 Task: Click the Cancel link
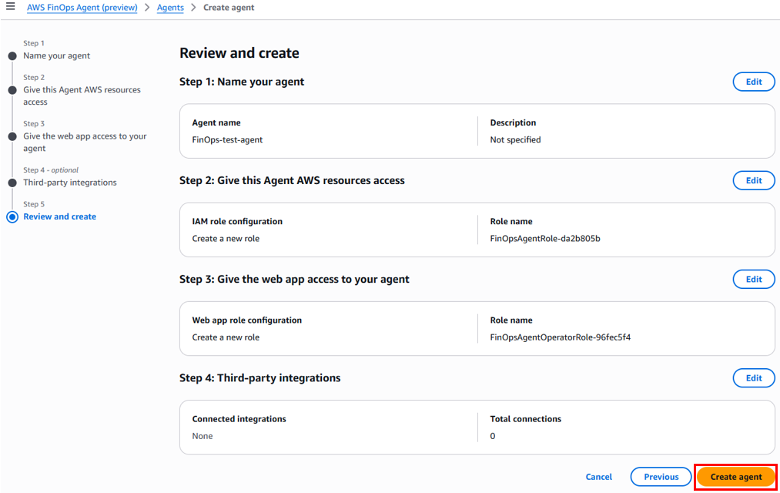click(x=599, y=477)
